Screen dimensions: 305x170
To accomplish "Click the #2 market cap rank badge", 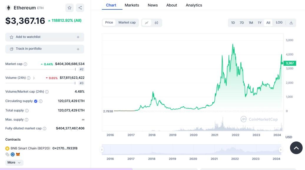I will click(82, 69).
